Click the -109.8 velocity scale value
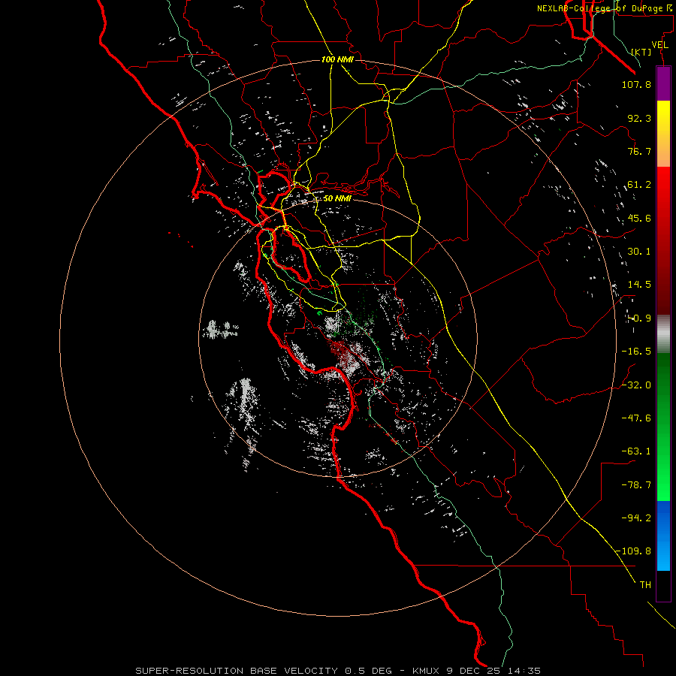The image size is (676, 676). click(634, 551)
